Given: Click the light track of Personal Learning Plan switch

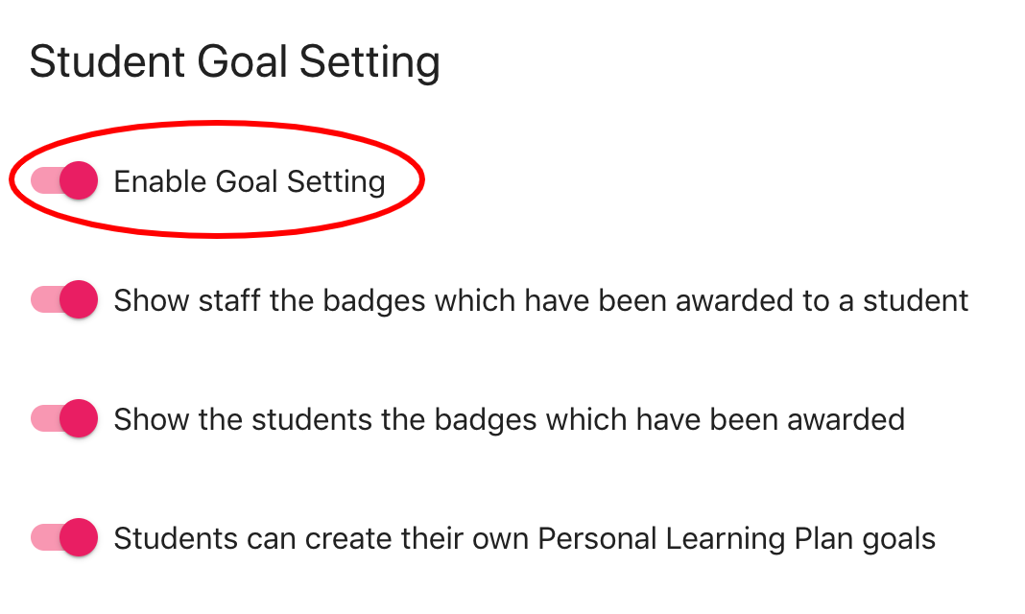Looking at the screenshot, I should (x=43, y=537).
